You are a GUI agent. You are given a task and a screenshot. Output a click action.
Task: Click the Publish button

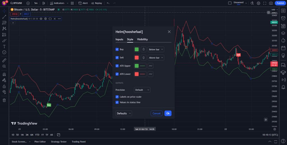(280, 3)
